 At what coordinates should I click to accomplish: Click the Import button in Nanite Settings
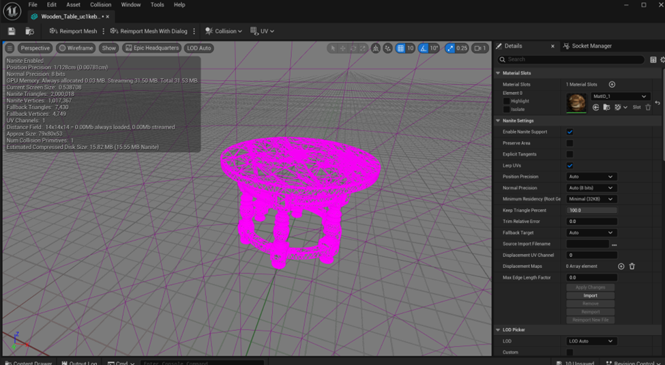pos(591,296)
